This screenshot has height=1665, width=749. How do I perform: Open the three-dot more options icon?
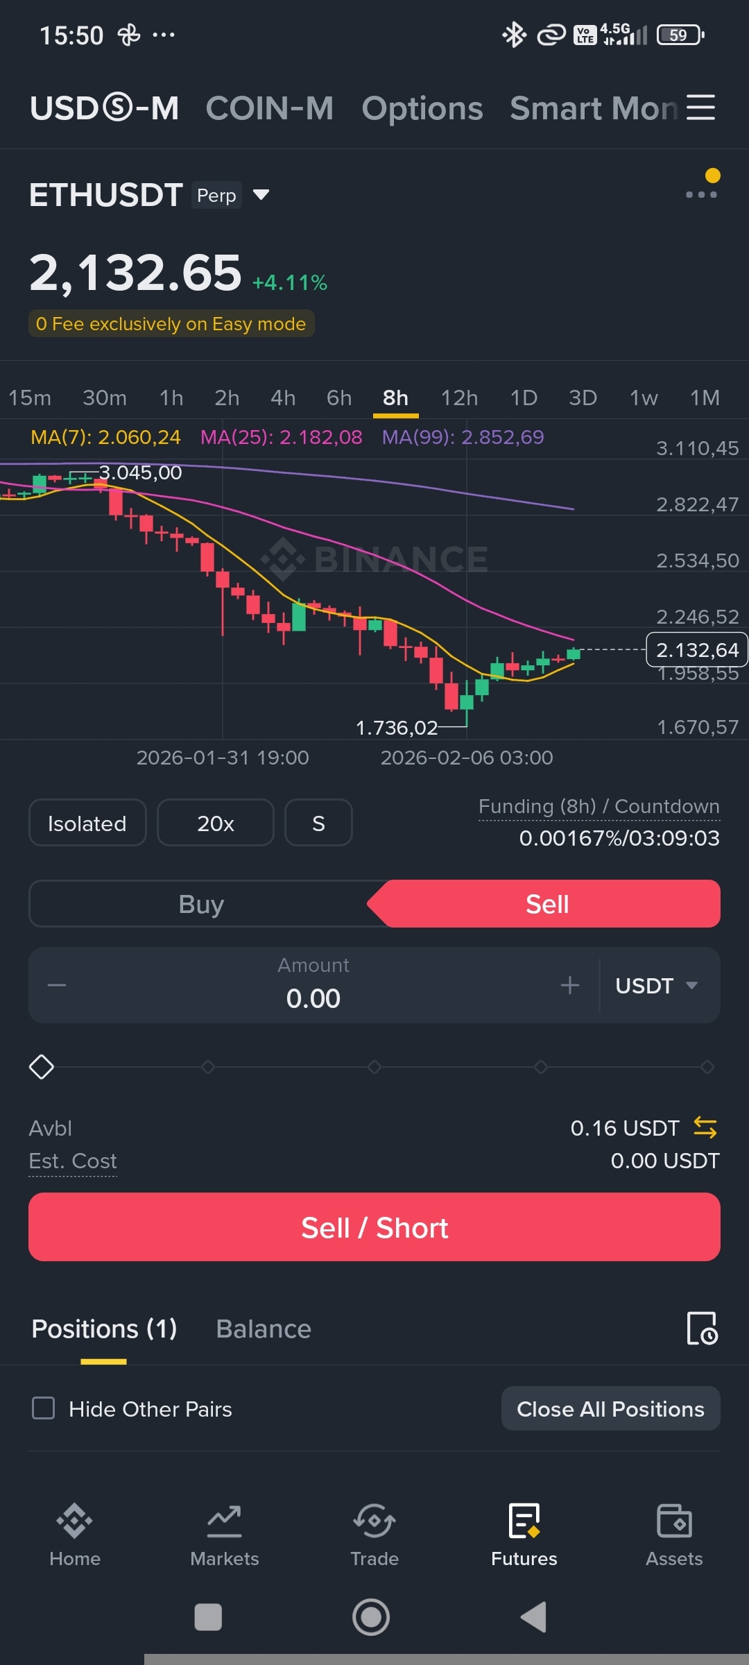[x=701, y=194]
